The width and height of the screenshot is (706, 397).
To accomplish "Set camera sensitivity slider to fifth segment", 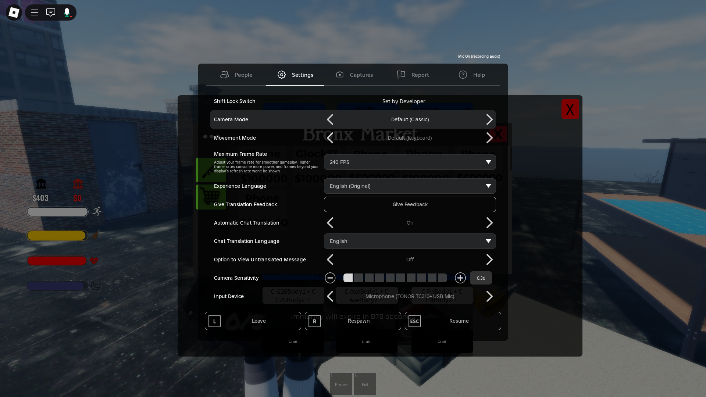I will (390, 278).
